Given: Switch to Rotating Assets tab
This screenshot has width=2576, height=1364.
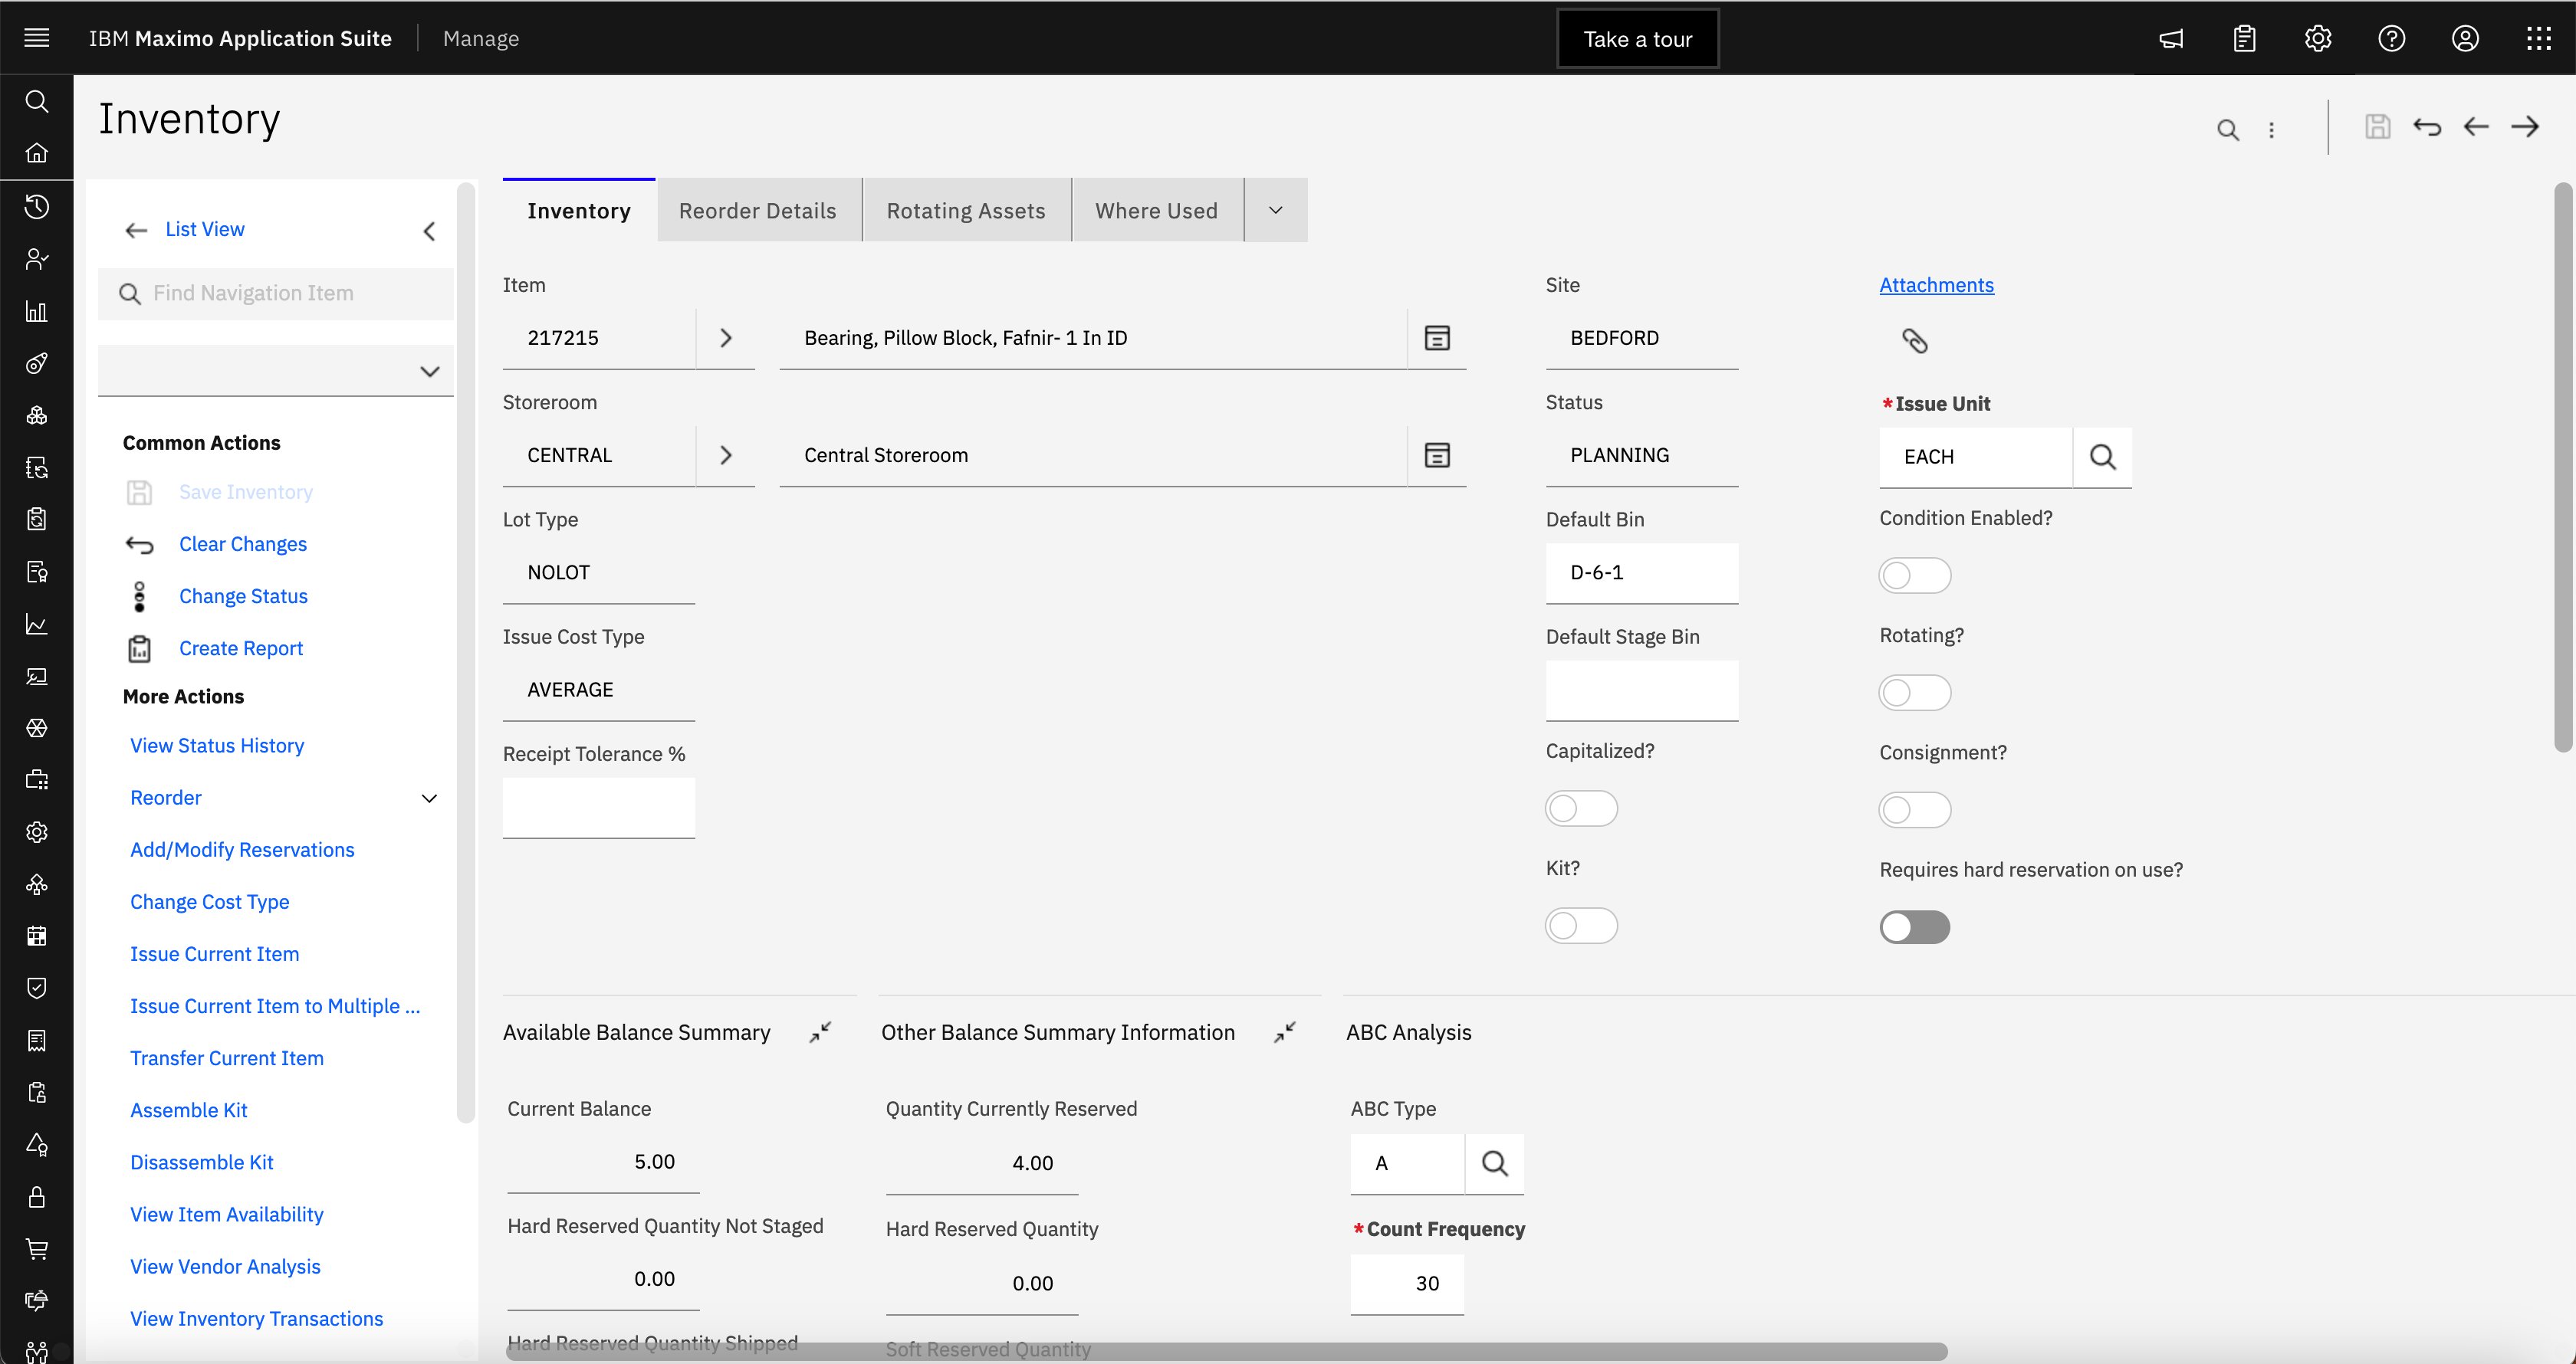Looking at the screenshot, I should click(965, 211).
